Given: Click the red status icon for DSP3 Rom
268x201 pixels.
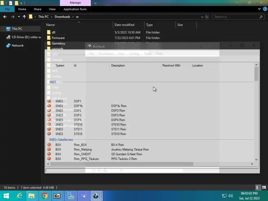Looking at the screenshot, I should (x=49, y=115).
